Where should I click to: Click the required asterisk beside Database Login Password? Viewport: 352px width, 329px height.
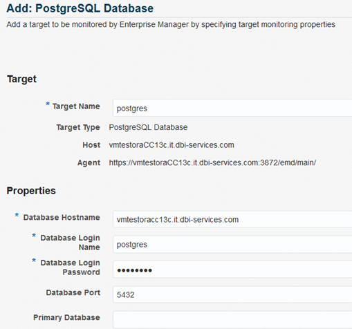tap(34, 261)
